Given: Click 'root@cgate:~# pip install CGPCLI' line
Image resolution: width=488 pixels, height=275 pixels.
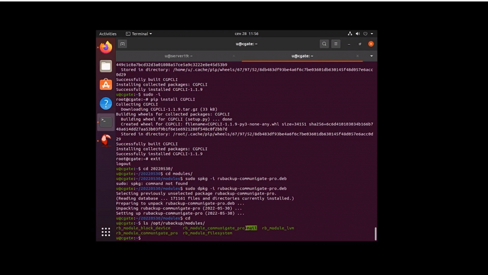Looking at the screenshot, I should [x=156, y=99].
